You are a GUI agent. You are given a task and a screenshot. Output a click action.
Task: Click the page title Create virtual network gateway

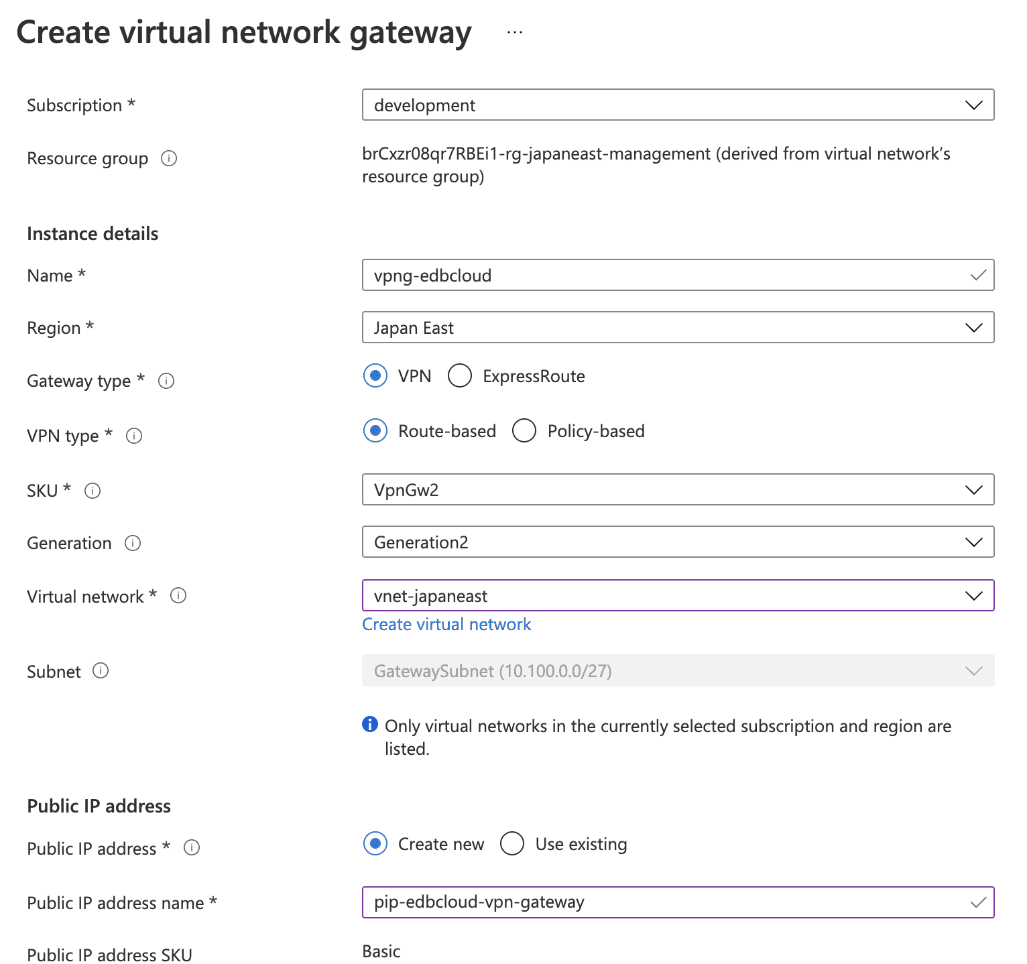pos(244,32)
